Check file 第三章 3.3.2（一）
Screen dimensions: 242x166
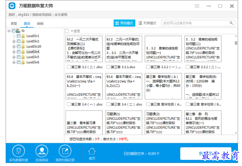click(x=148, y=67)
